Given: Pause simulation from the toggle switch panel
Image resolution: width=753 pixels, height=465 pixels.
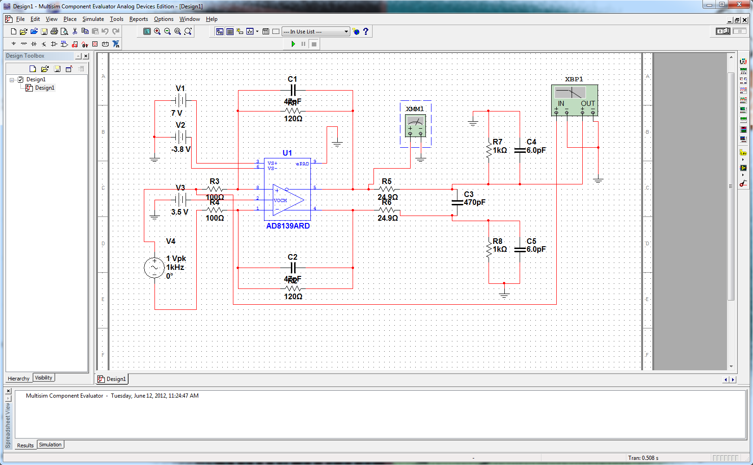Looking at the screenshot, I should click(740, 31).
